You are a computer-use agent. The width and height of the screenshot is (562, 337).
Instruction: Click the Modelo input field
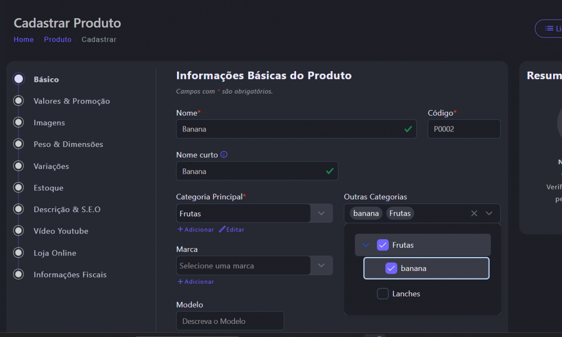(230, 321)
